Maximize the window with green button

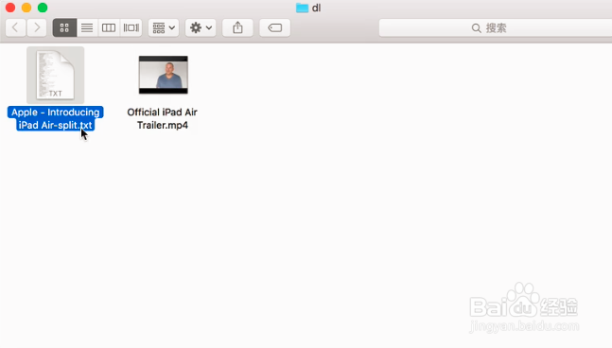[43, 8]
